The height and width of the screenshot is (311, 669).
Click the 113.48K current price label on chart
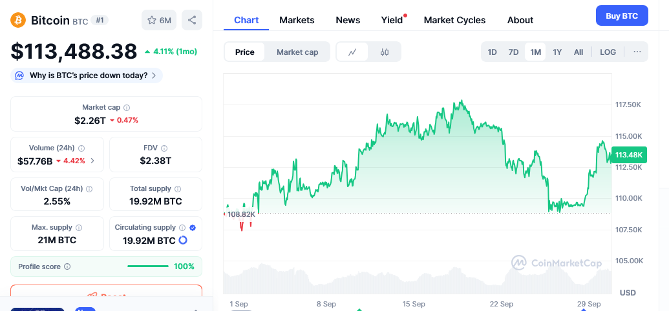(628, 155)
